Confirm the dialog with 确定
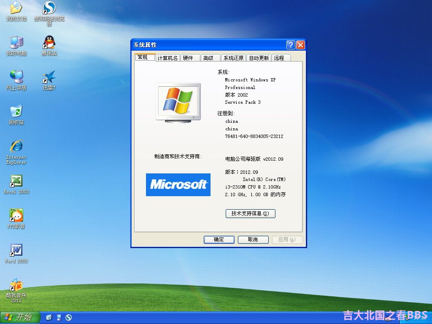Screen dimensions: 432x324 219,240
